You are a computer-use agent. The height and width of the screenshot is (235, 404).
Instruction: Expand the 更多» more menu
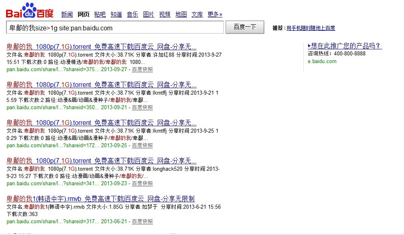[x=215, y=15]
